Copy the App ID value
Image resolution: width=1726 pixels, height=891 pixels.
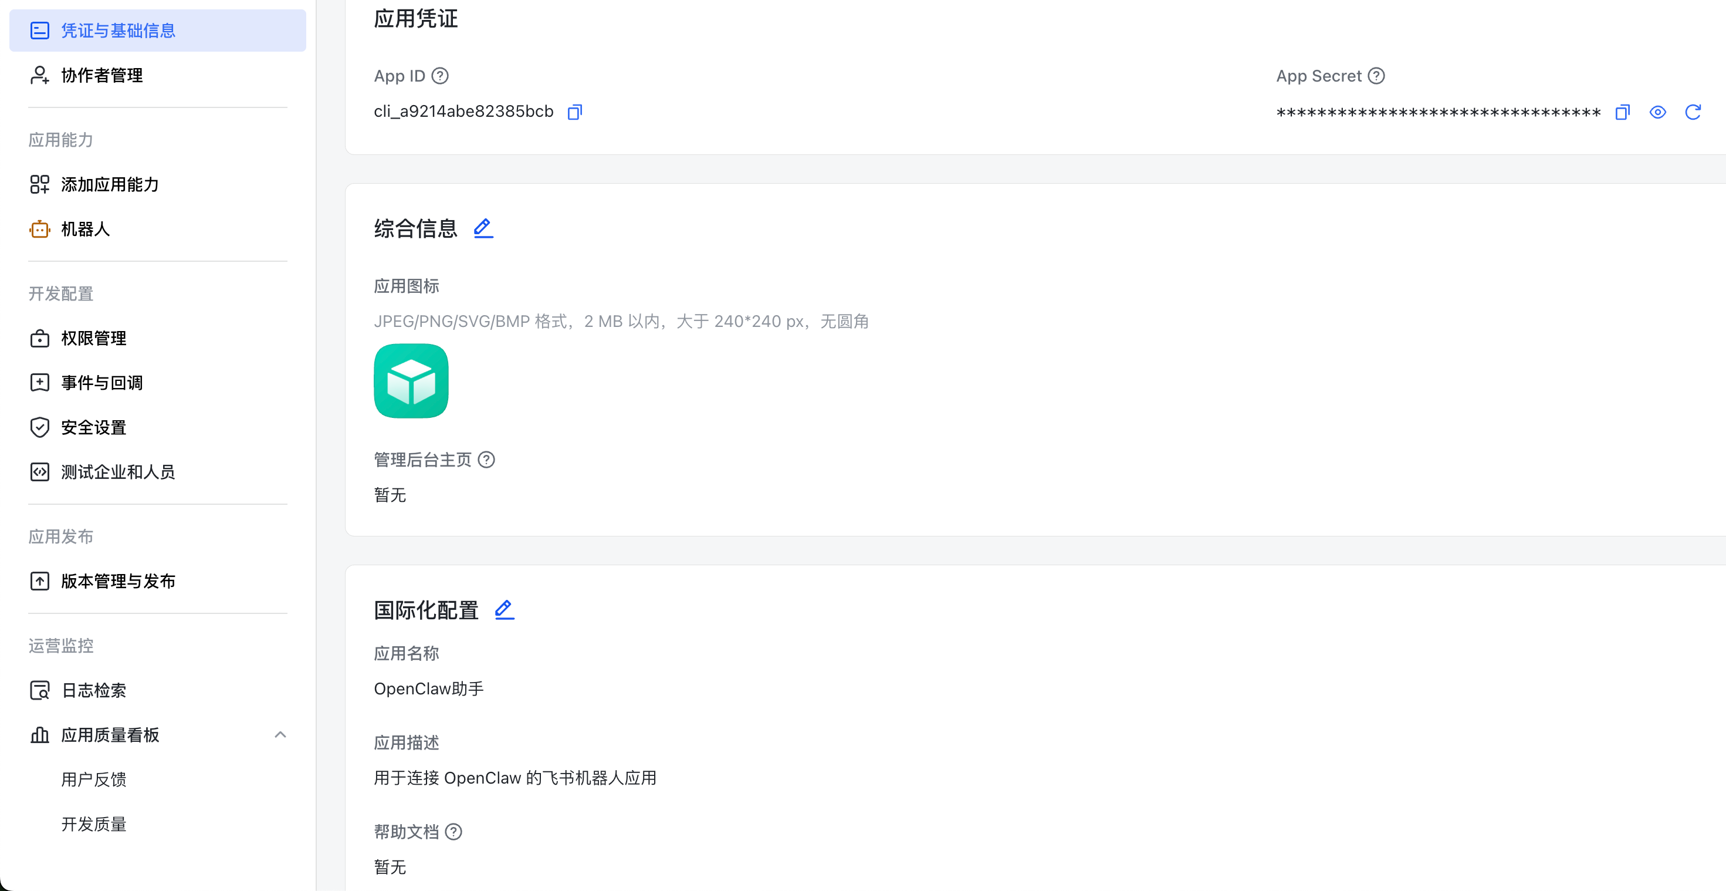[x=574, y=112]
